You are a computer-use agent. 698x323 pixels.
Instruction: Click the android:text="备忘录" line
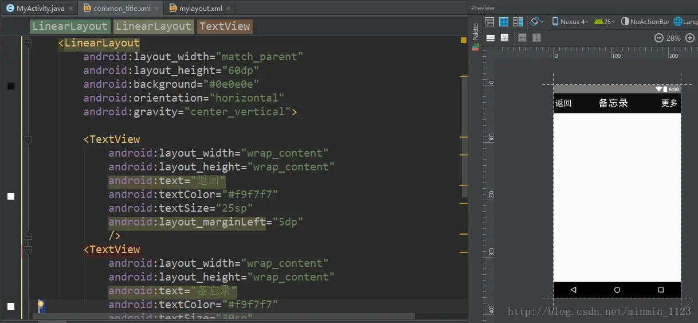(174, 291)
